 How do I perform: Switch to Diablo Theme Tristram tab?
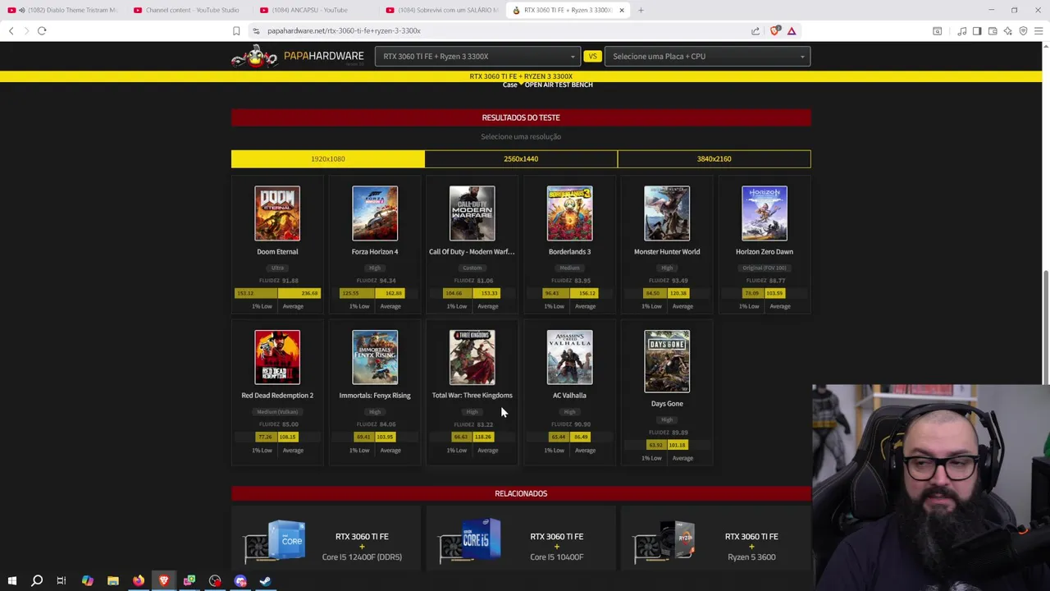pyautogui.click(x=64, y=10)
